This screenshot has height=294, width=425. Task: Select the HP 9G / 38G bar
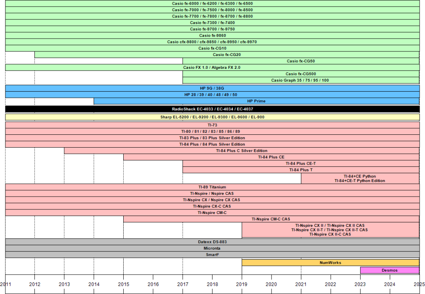(x=212, y=88)
